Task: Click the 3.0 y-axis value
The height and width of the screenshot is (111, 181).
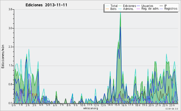Action: click(x=10, y=28)
